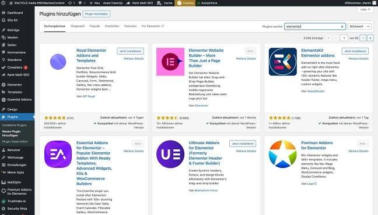Viewport: 378px width, 215px height.
Task: Go to Beiträge in the sidebar
Action: coord(13,30)
